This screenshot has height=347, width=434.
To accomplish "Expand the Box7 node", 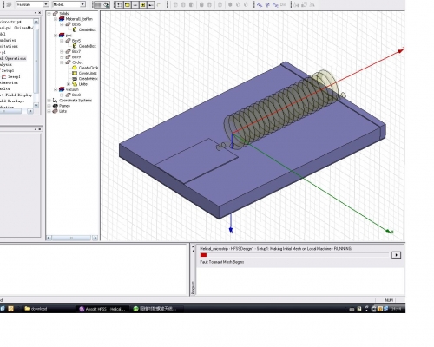I will pos(62,51).
